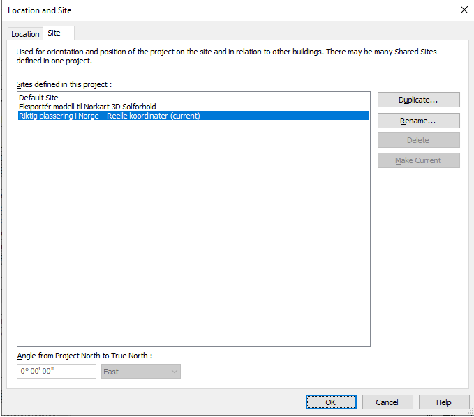Image resolution: width=474 pixels, height=417 pixels.
Task: Open the Rename... site dialog
Action: pyautogui.click(x=418, y=121)
